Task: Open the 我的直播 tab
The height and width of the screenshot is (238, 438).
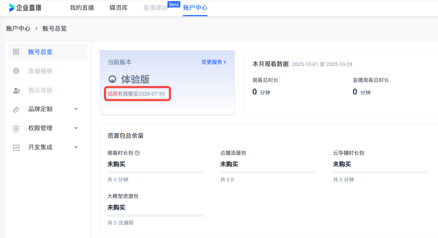Action: pos(82,8)
